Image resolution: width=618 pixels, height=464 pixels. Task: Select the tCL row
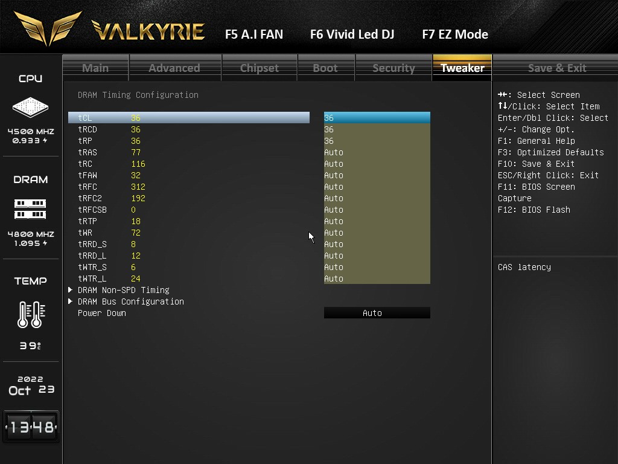[x=189, y=118]
